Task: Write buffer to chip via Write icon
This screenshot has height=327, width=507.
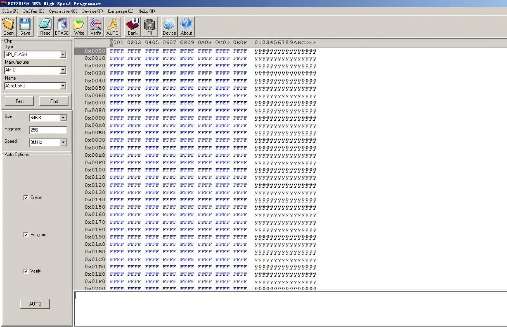Action: (x=79, y=26)
